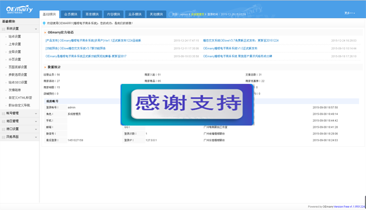Open 页面底部设置 in the sidebar
366x210 pixels.
pyautogui.click(x=18, y=67)
